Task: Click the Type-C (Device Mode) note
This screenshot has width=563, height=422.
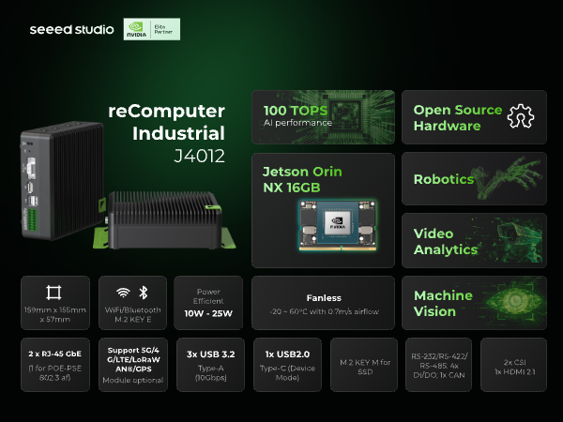Action: [x=287, y=372]
